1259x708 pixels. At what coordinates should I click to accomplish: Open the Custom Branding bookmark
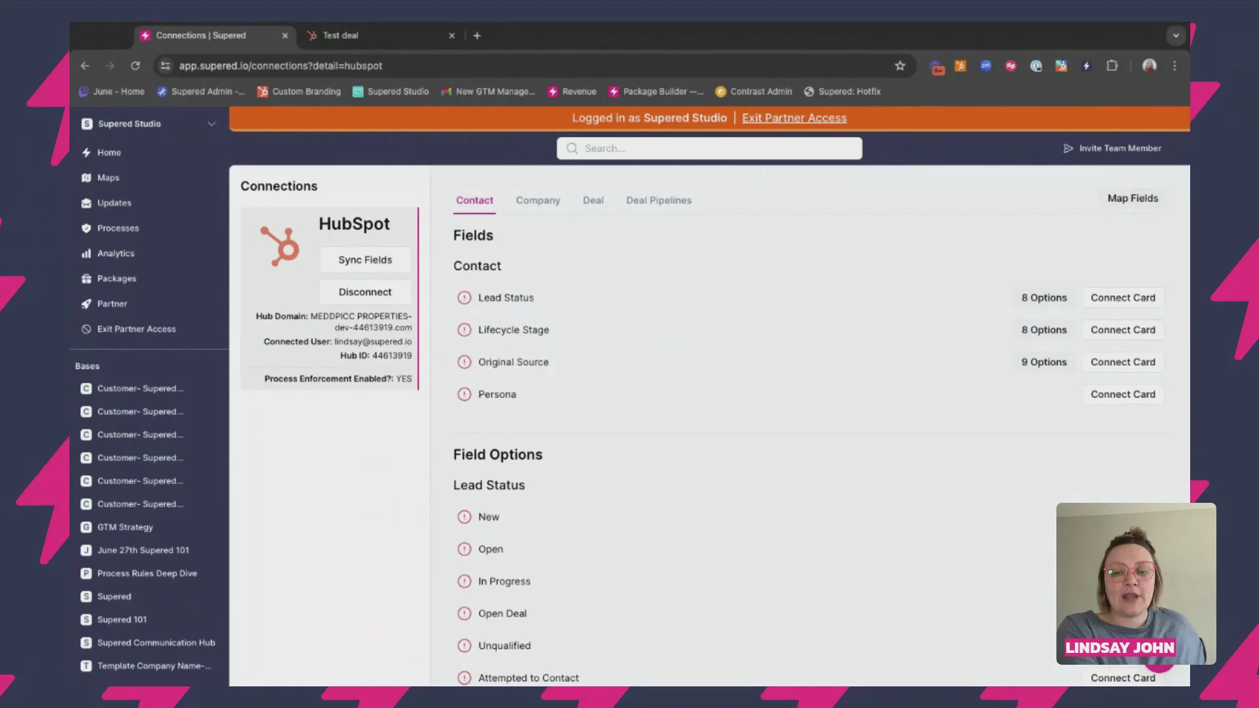click(299, 92)
